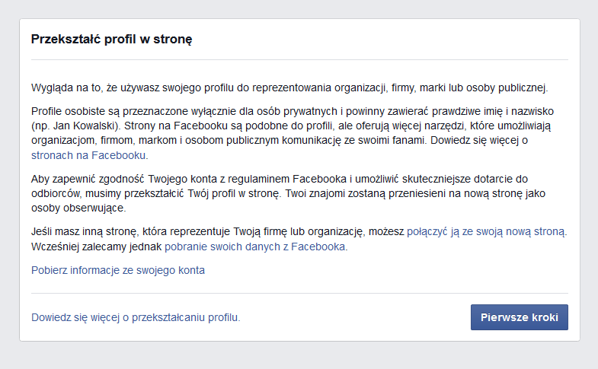The width and height of the screenshot is (598, 369).
Task: Click the Przekształć profil w stronę heading
Action: point(111,40)
